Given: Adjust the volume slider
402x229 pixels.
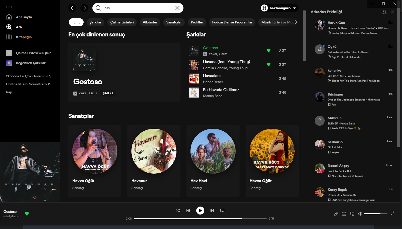Looking at the screenshot, I should [376, 214].
